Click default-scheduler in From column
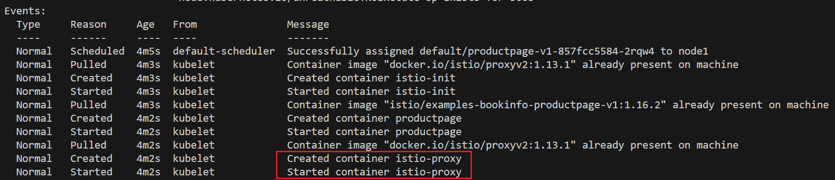 point(224,51)
